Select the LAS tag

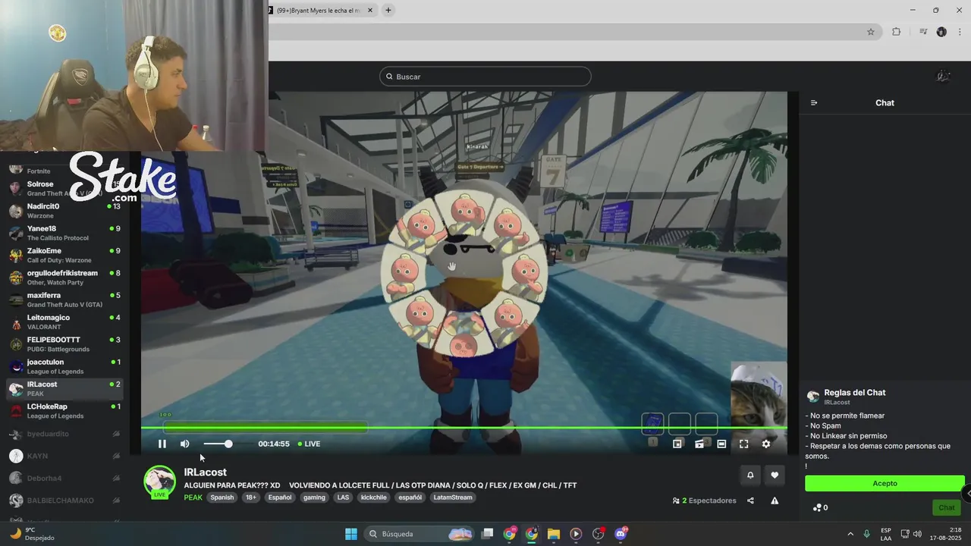click(x=343, y=497)
